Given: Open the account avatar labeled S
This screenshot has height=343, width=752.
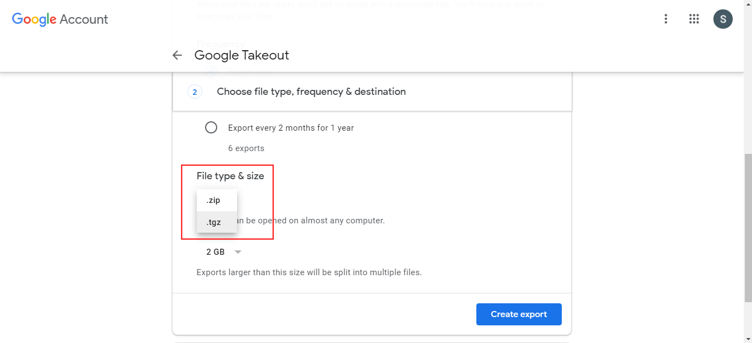Looking at the screenshot, I should point(723,19).
